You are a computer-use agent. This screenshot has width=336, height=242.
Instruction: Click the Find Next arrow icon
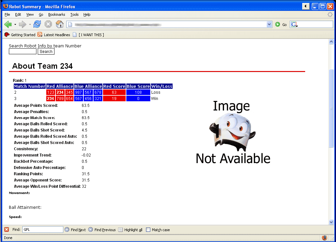(67, 230)
